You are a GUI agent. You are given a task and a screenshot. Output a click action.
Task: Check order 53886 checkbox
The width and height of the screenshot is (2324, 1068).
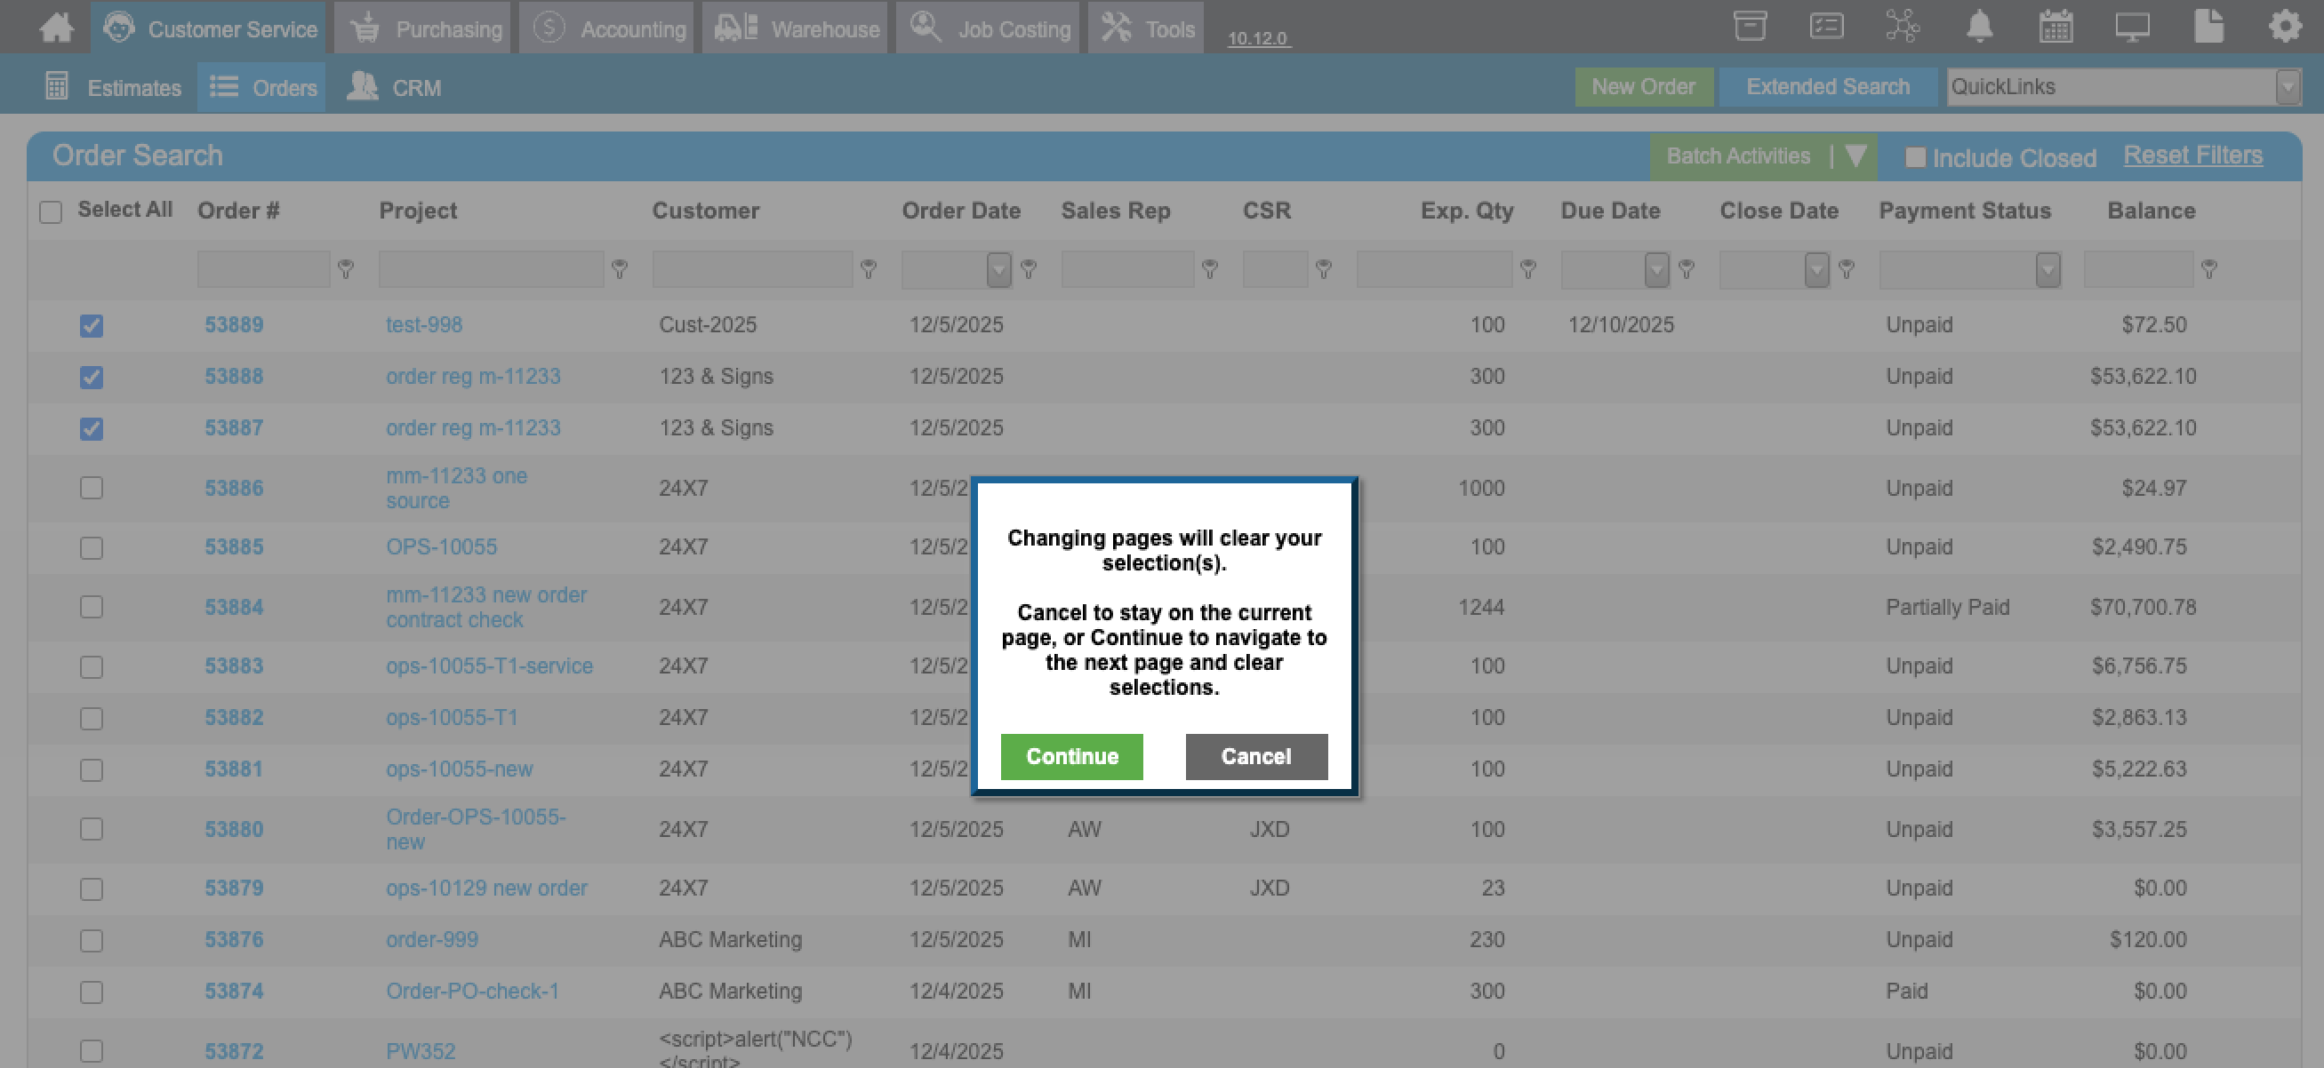click(91, 488)
